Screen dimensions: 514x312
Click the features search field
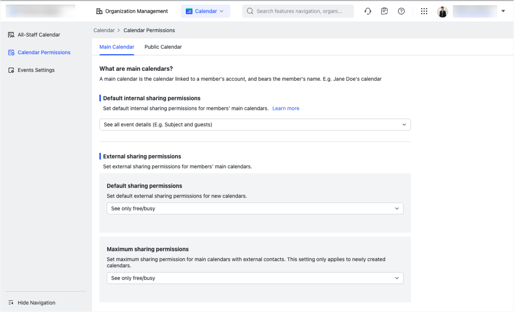click(298, 11)
